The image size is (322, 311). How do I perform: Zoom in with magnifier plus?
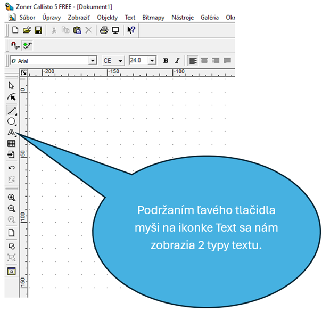12,198
